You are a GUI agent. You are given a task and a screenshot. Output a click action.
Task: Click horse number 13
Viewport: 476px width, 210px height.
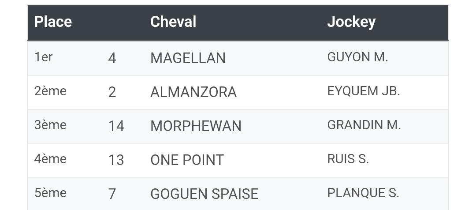(116, 160)
